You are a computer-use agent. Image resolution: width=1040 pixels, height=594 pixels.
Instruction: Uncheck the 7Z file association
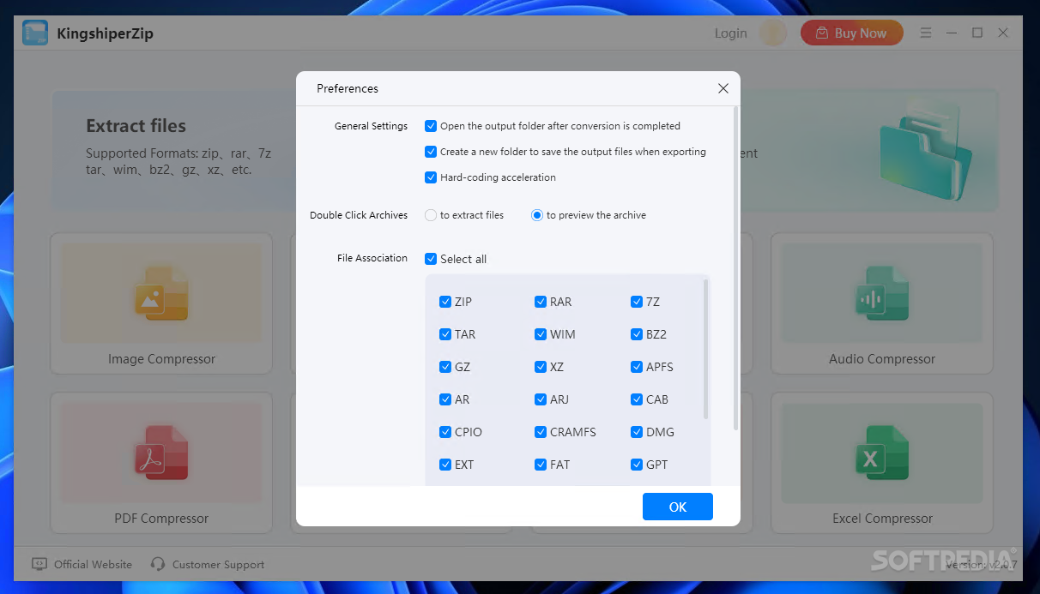(x=637, y=302)
